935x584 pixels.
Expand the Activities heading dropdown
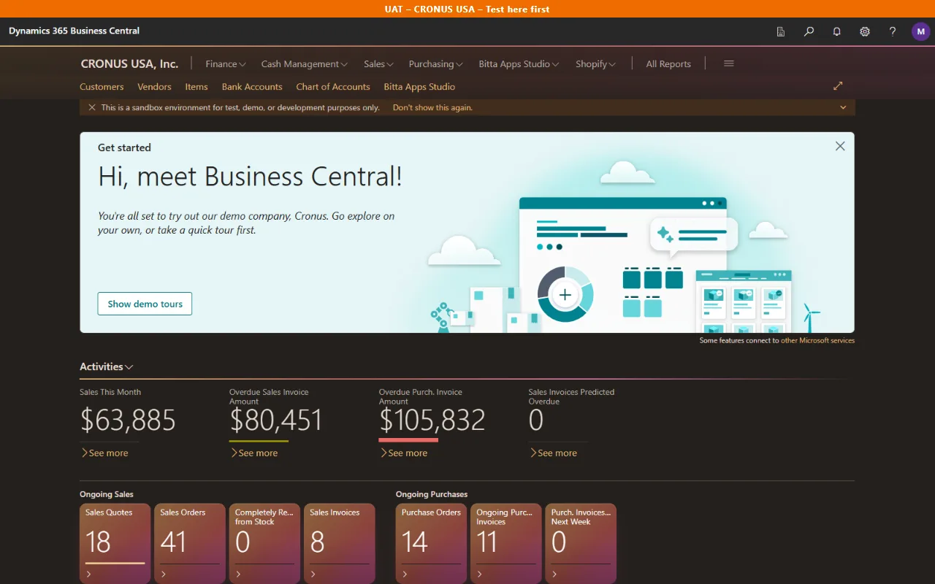107,366
